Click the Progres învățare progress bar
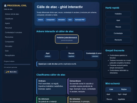 (x=17, y=64)
